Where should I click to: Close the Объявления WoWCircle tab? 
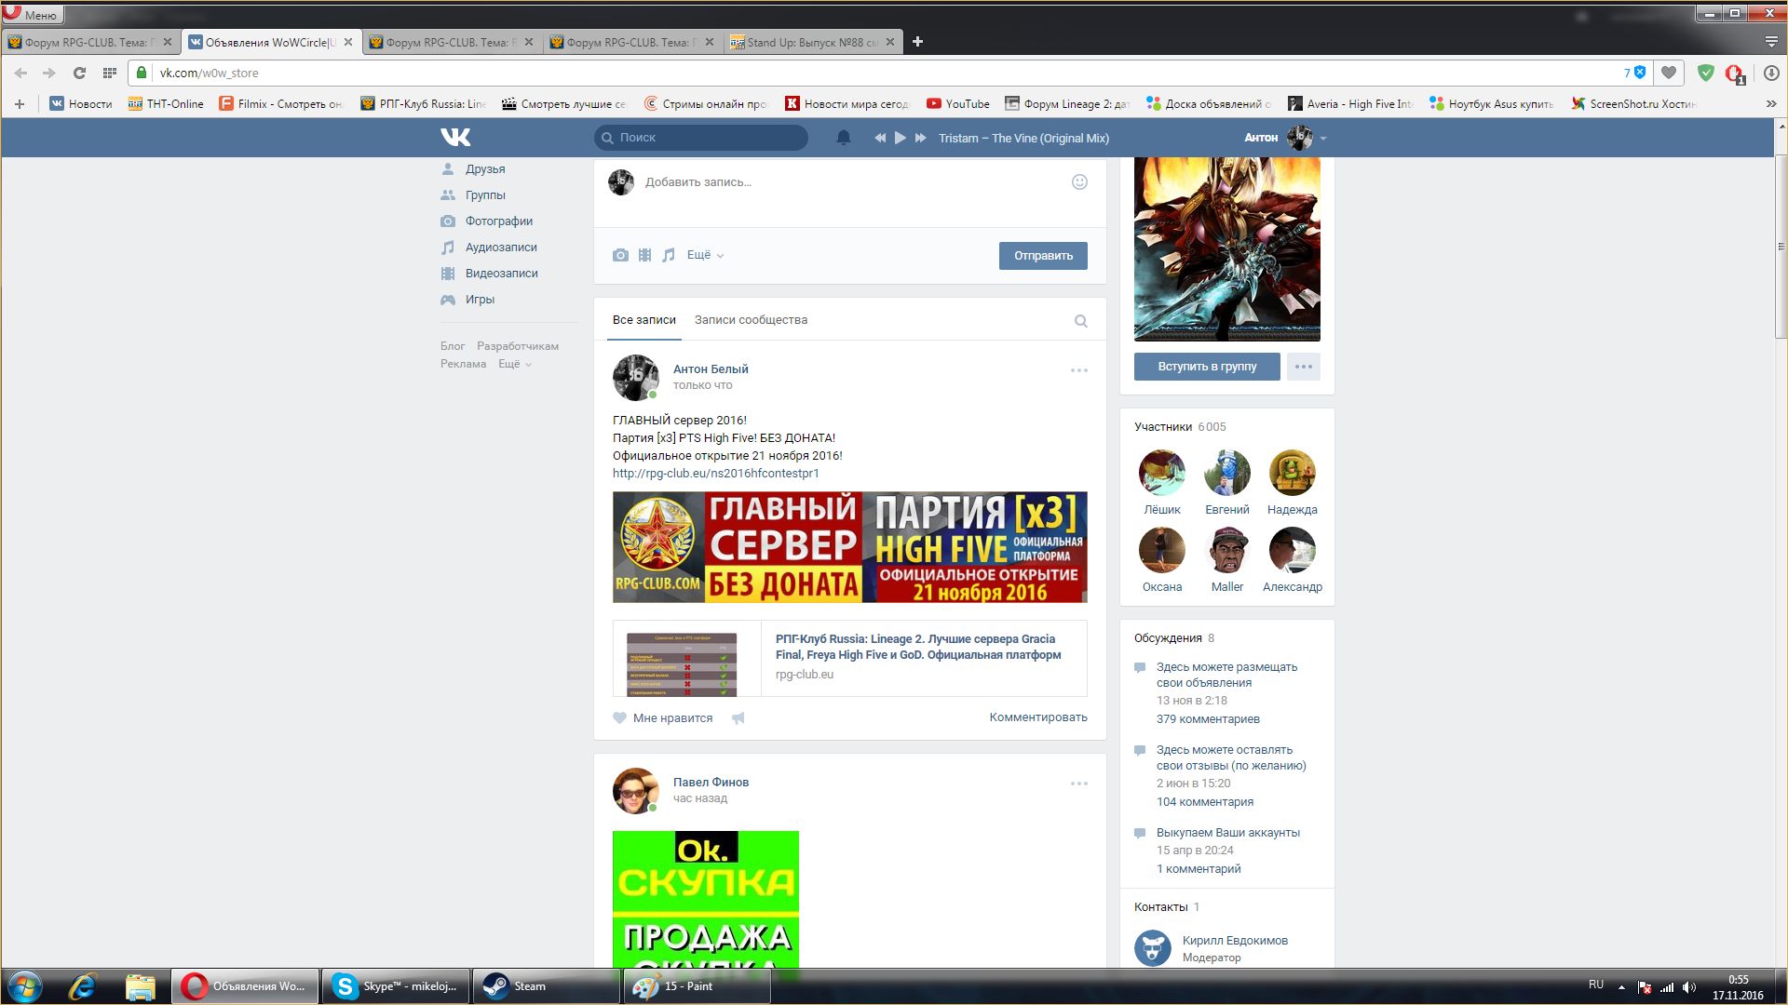point(348,42)
